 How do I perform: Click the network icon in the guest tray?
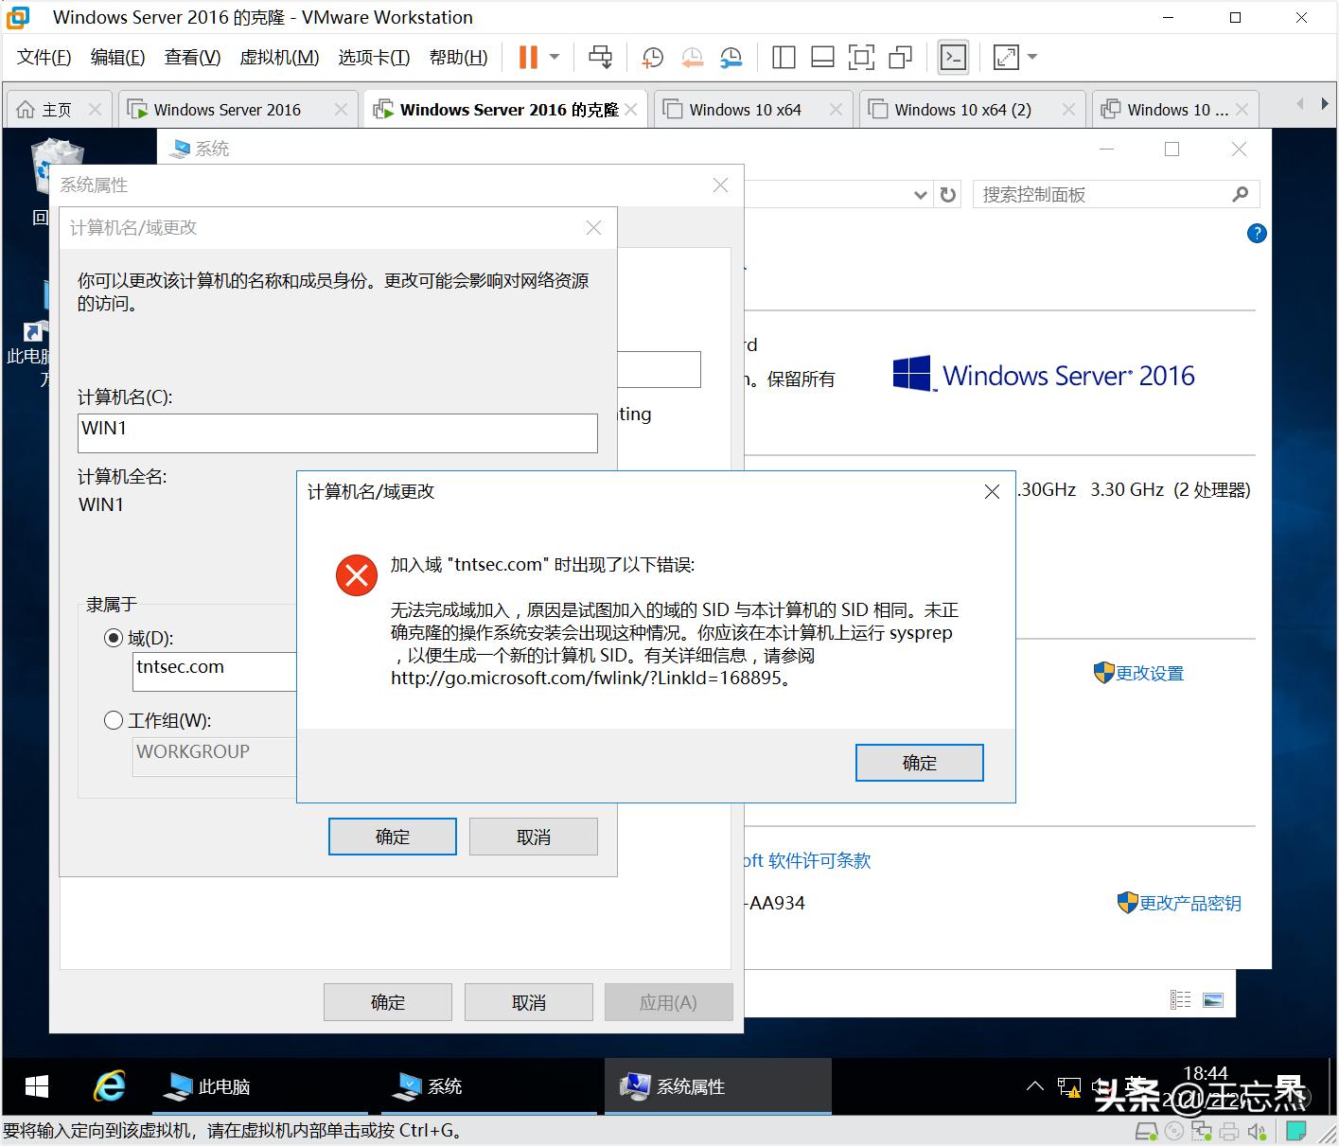[1069, 1087]
